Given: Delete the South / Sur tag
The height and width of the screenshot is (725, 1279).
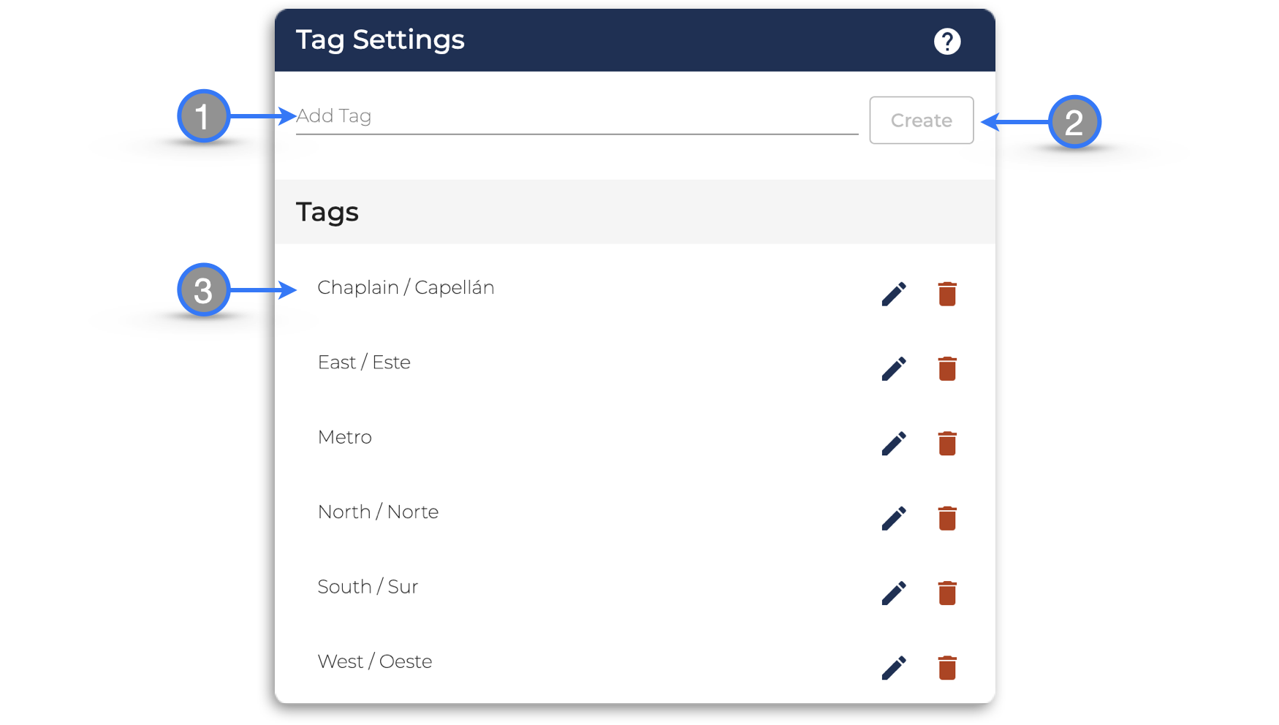Looking at the screenshot, I should pyautogui.click(x=947, y=593).
